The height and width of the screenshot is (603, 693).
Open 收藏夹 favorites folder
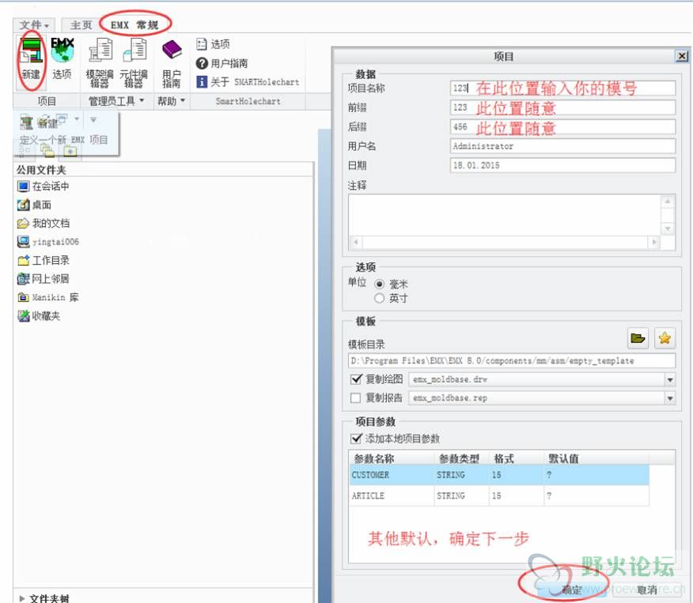(x=39, y=316)
